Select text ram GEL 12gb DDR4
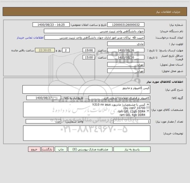The image size is (190, 183). click(x=132, y=111)
